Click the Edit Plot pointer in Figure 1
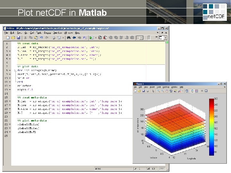 (153, 91)
